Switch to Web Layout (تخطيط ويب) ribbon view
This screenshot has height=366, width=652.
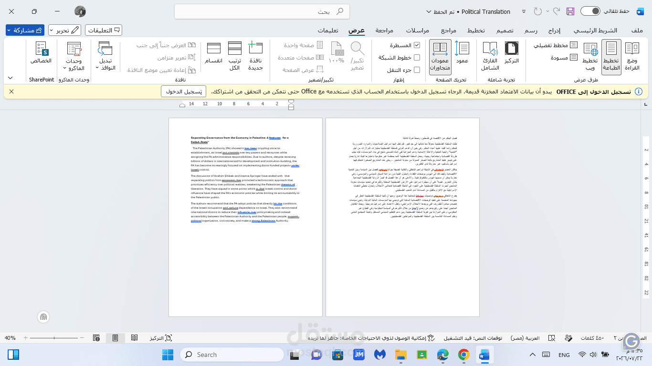point(590,56)
